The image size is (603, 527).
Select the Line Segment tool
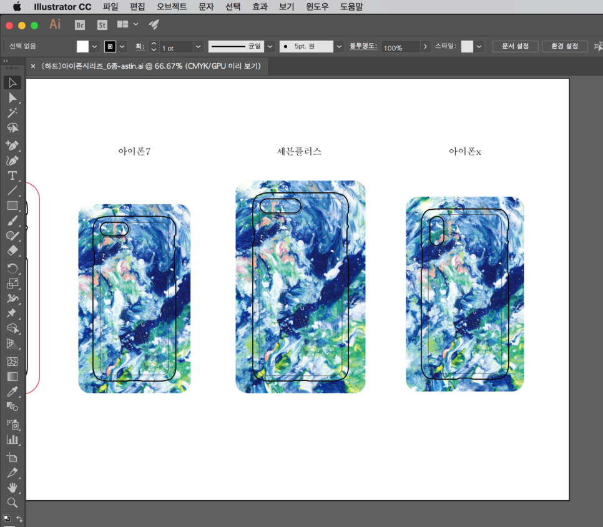(x=12, y=191)
